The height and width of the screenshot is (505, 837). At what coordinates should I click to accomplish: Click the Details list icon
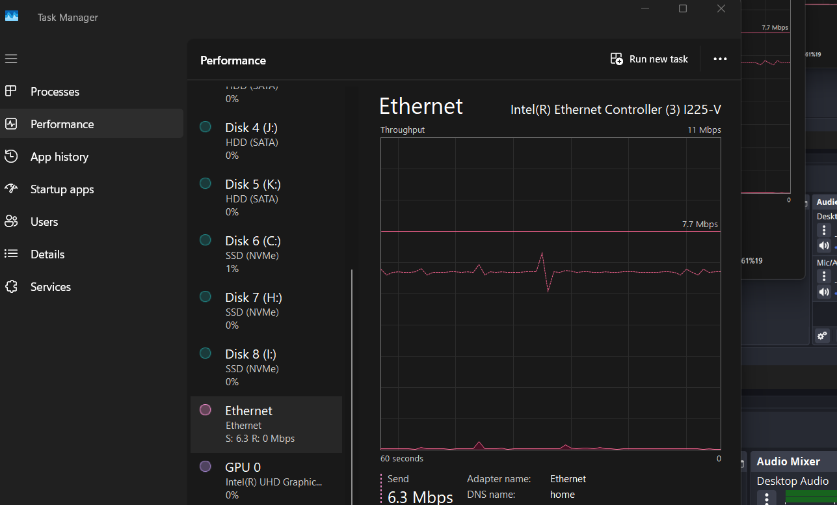[x=10, y=254]
